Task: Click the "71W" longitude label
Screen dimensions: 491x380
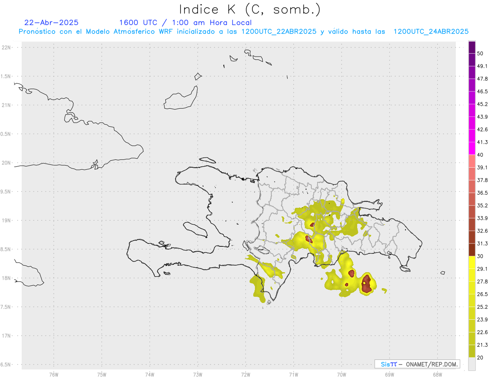Action: click(294, 374)
